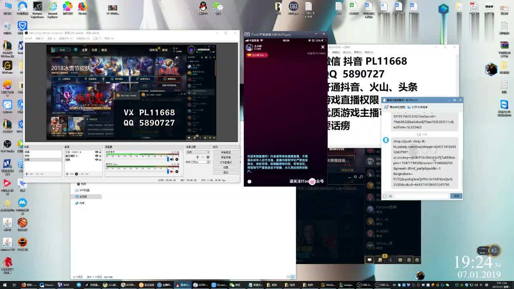
Task: Hide the window capture source
Action: [96, 156]
